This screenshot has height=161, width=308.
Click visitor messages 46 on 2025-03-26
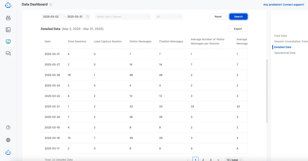click(131, 75)
